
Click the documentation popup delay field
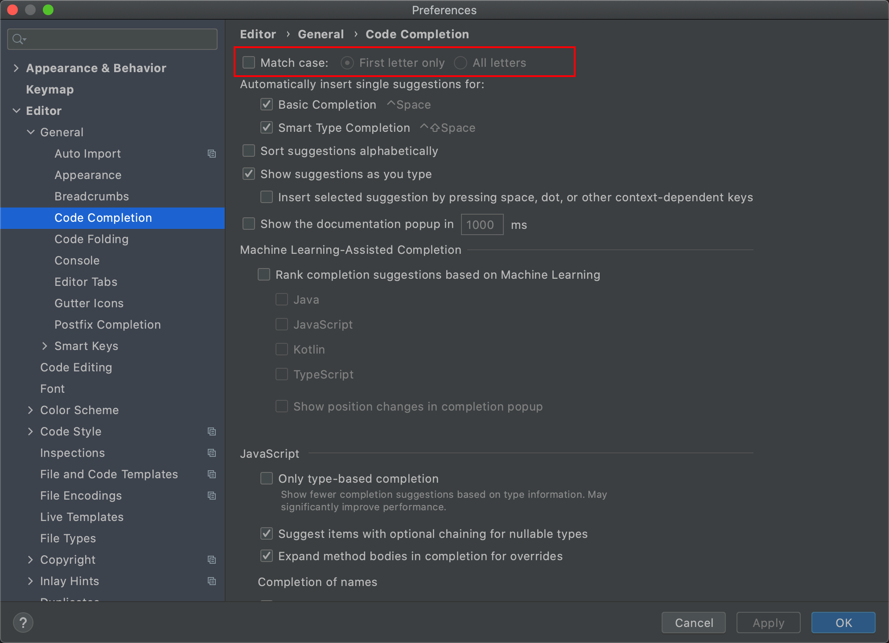(482, 224)
